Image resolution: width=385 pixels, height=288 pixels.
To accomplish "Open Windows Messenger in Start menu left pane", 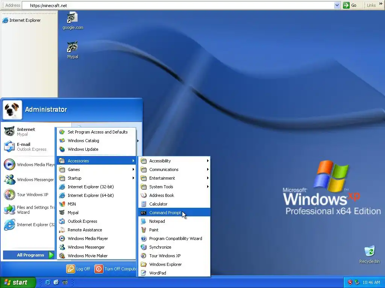I will (x=28, y=180).
